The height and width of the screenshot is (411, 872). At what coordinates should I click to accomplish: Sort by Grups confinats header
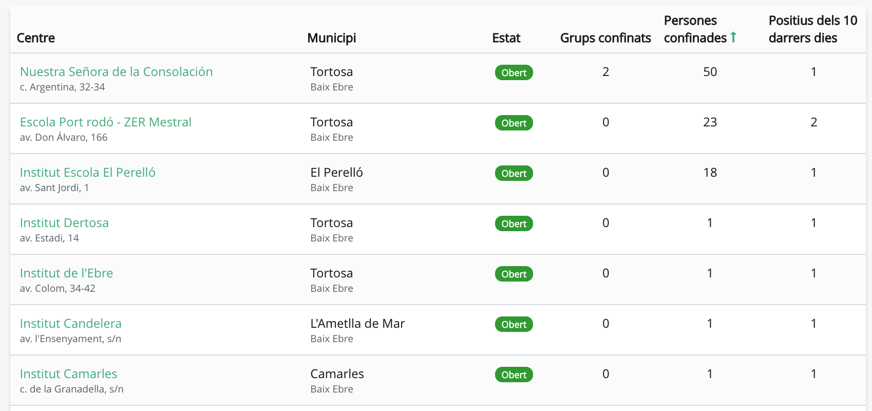[x=605, y=38]
